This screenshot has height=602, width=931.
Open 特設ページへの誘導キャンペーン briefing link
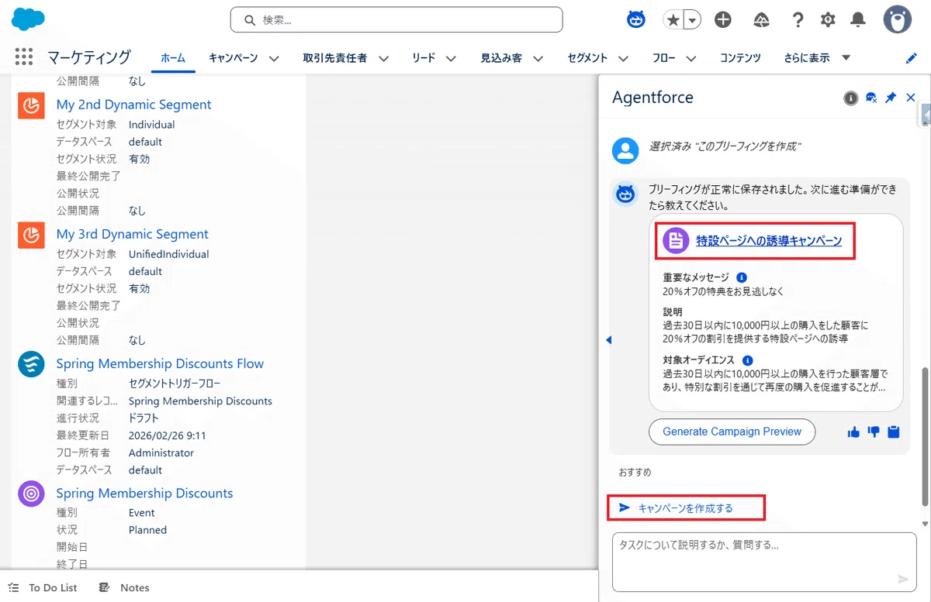[769, 241]
